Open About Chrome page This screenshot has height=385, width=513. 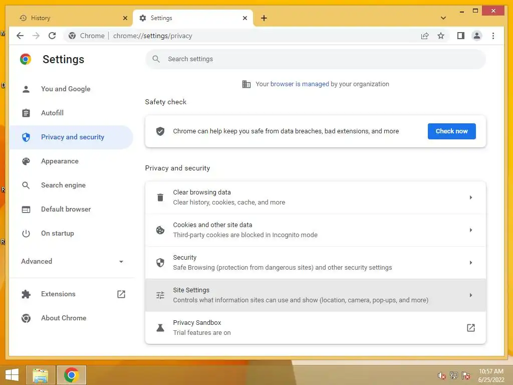point(71,318)
